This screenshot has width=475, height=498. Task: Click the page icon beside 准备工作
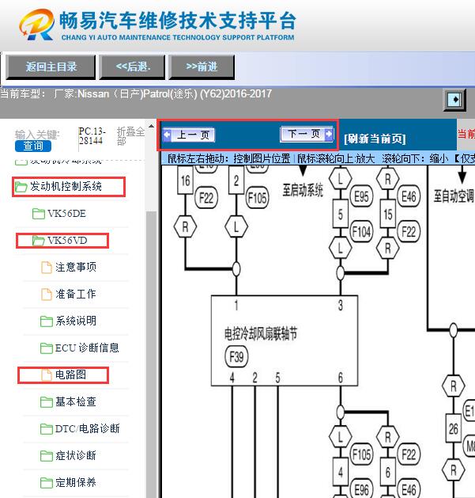(47, 295)
